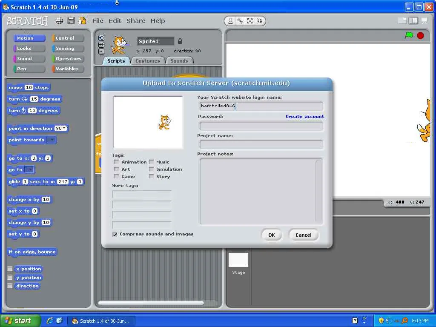Select the duplicate stamp tool
436x327 pixels.
coord(230,21)
